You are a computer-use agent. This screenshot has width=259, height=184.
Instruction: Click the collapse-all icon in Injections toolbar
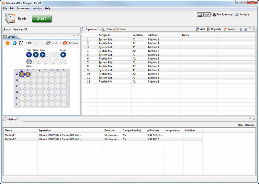[246, 29]
